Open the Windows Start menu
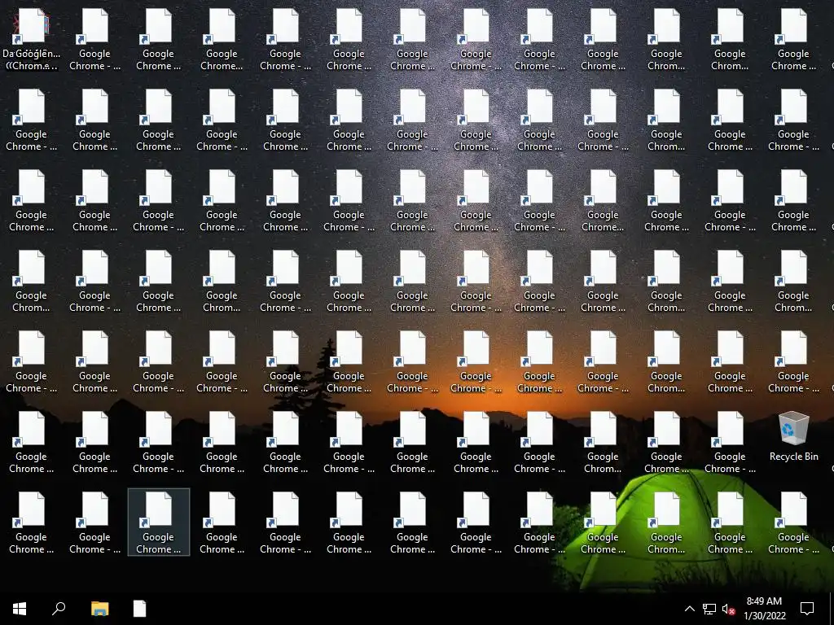Screen dimensions: 834x625 (x=20, y=609)
